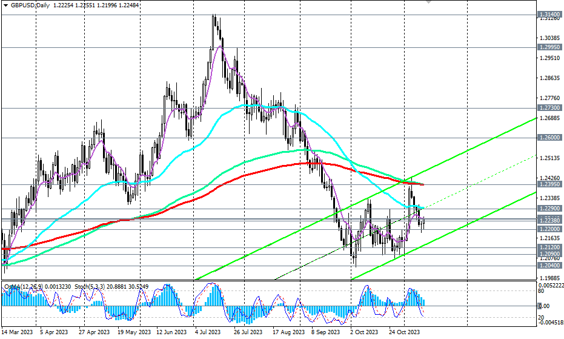Click the 0.00 marker on the indicator scale
The width and height of the screenshot is (564, 339).
pyautogui.click(x=544, y=306)
